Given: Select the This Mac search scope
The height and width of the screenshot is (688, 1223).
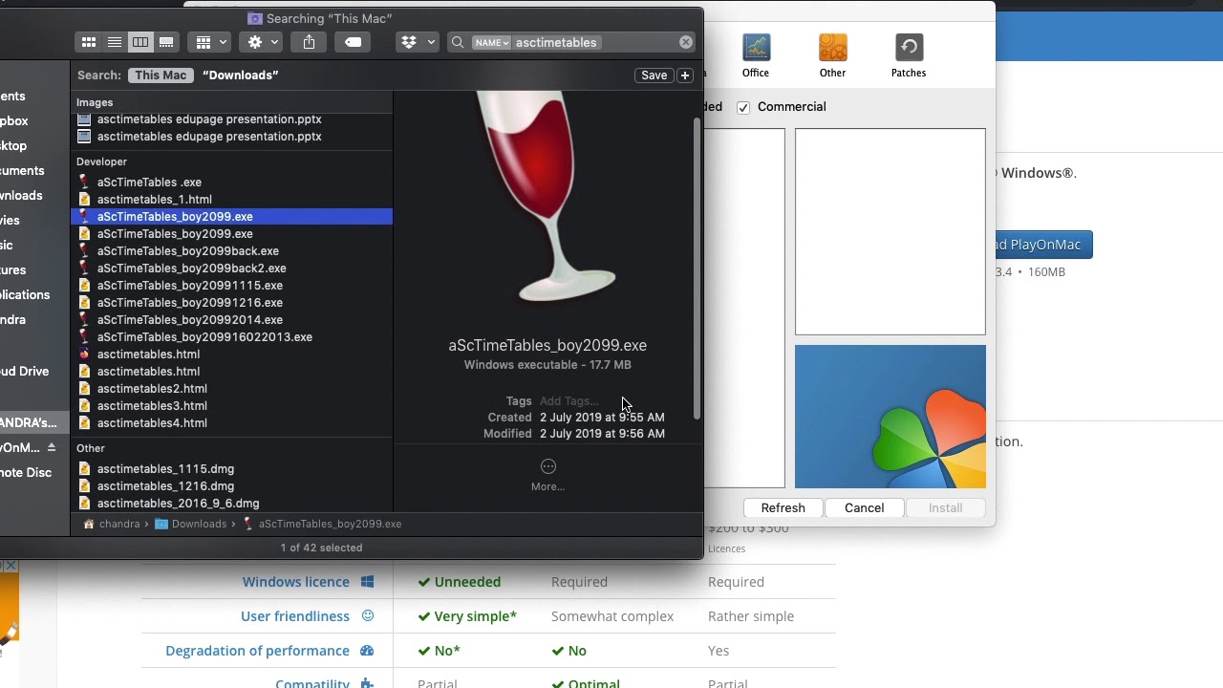Looking at the screenshot, I should coord(161,75).
